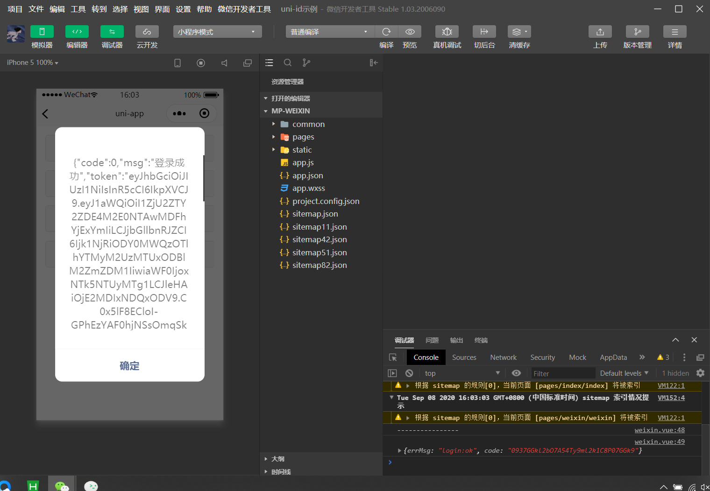710x491 pixels.
Task: Click the weixin.vue:48 source link
Action: (660, 430)
